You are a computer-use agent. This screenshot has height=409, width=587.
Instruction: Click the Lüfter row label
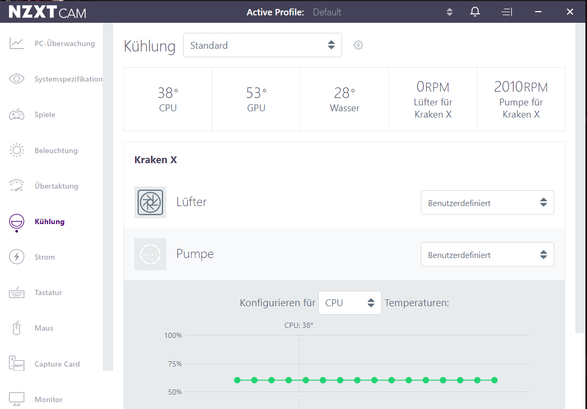[191, 202]
